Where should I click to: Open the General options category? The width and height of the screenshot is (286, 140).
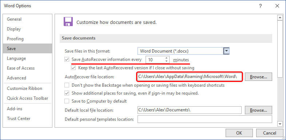27,19
